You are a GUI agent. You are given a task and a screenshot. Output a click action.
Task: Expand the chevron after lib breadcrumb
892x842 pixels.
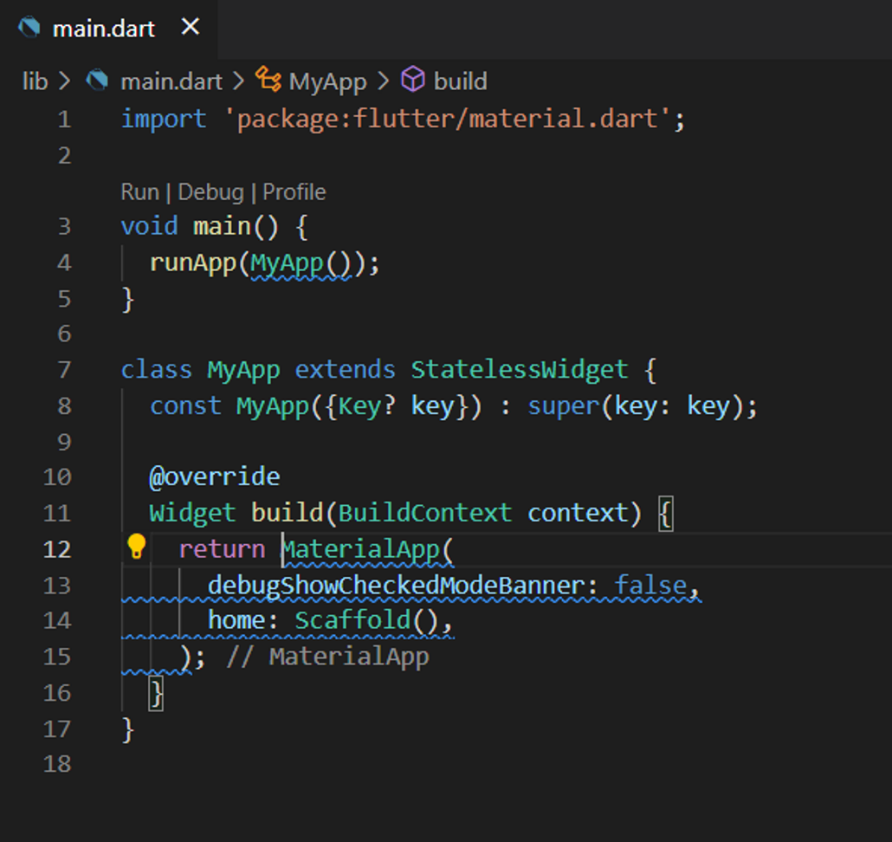click(66, 81)
